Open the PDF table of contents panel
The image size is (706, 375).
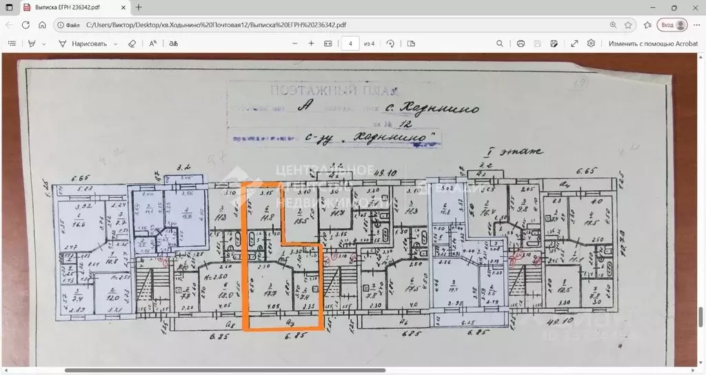pyautogui.click(x=12, y=43)
